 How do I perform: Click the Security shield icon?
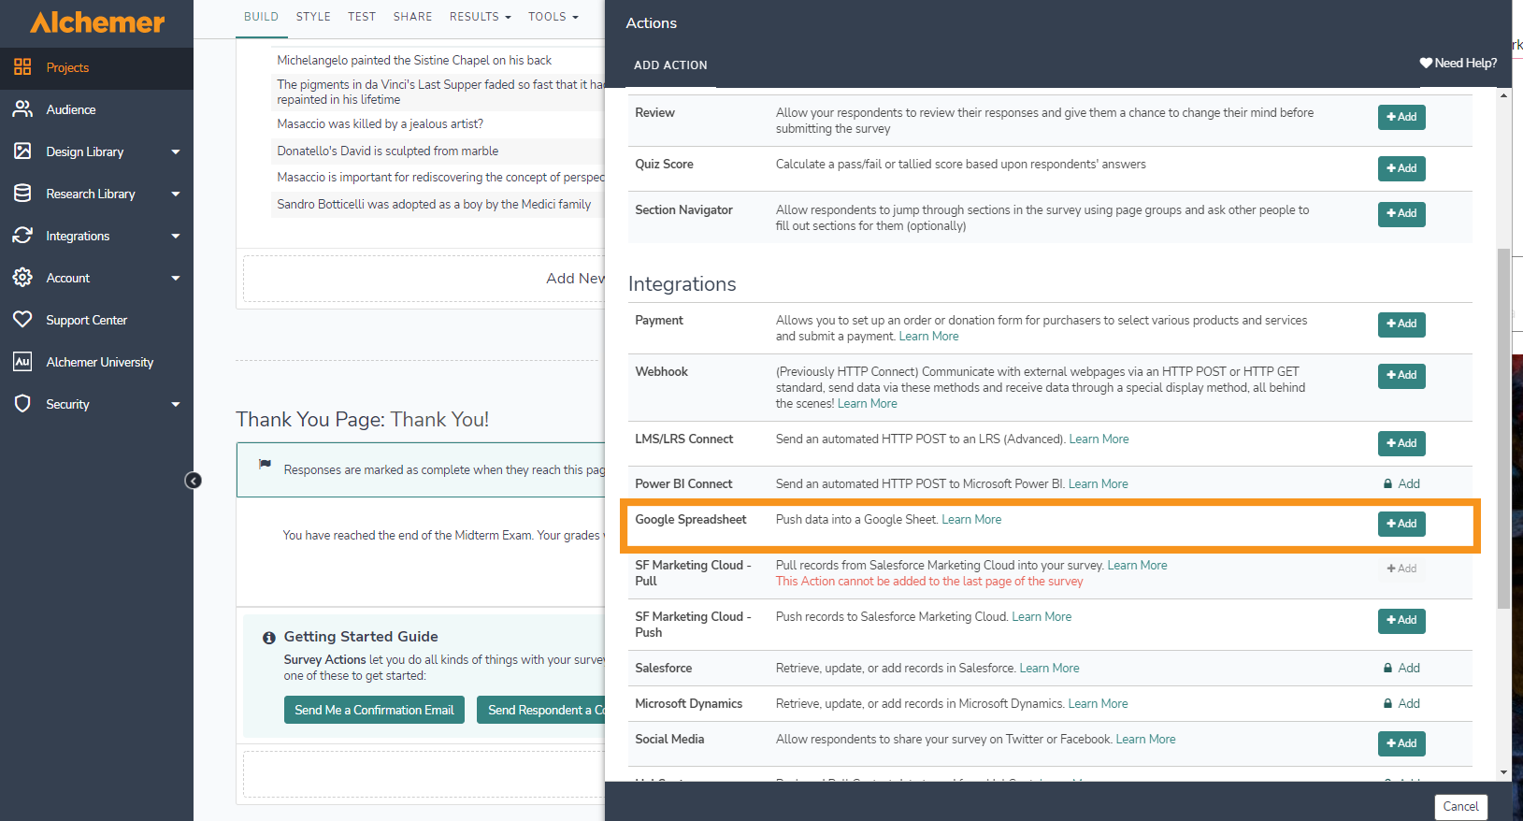[22, 404]
